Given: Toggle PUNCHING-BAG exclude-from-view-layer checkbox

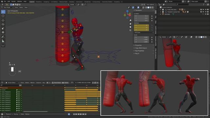Looking at the screenshot, I should point(201,10).
